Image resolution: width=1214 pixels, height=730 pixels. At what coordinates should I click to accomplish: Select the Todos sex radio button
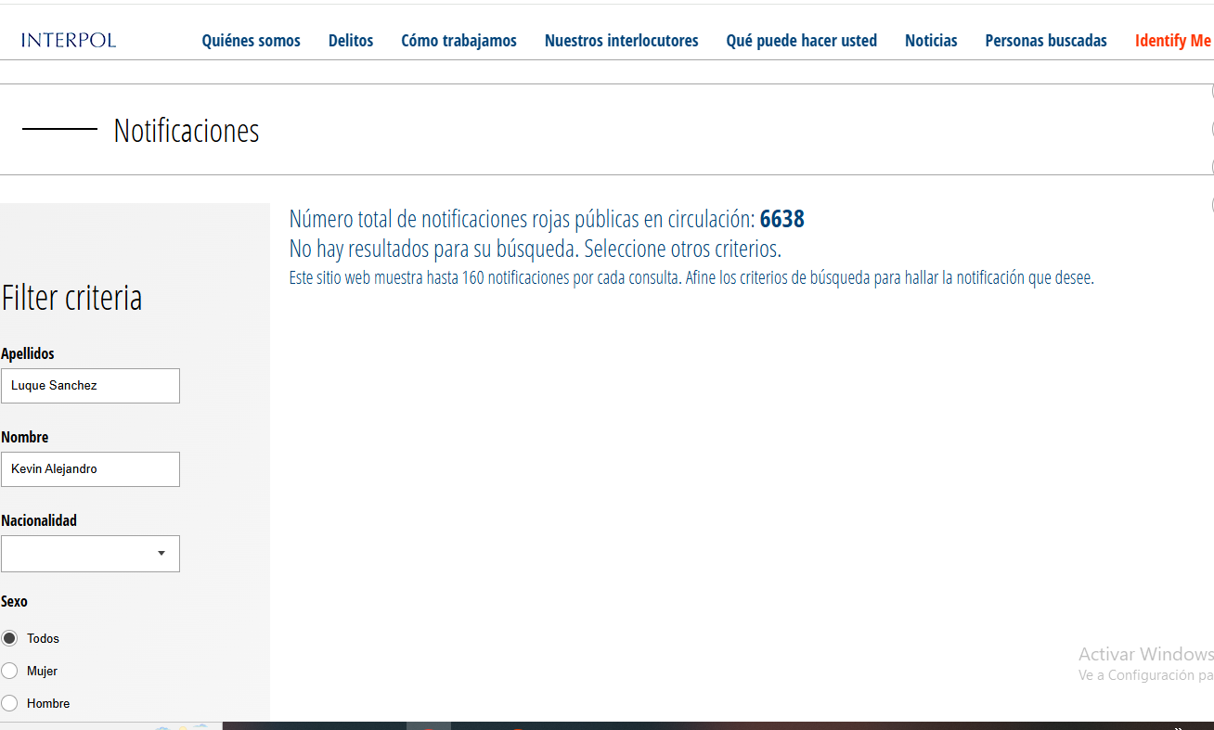pyautogui.click(x=10, y=638)
